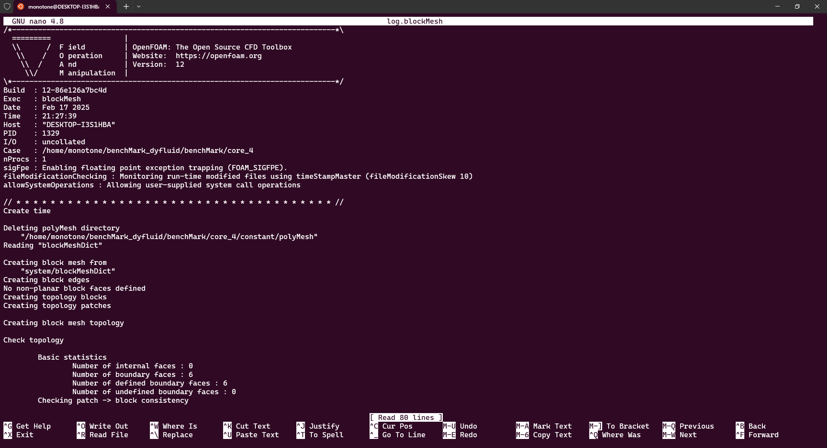Click the ^J Justify shortcut
Screen dimensions: 827x448
[x=318, y=426]
